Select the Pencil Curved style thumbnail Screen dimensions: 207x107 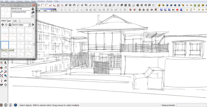5,45
